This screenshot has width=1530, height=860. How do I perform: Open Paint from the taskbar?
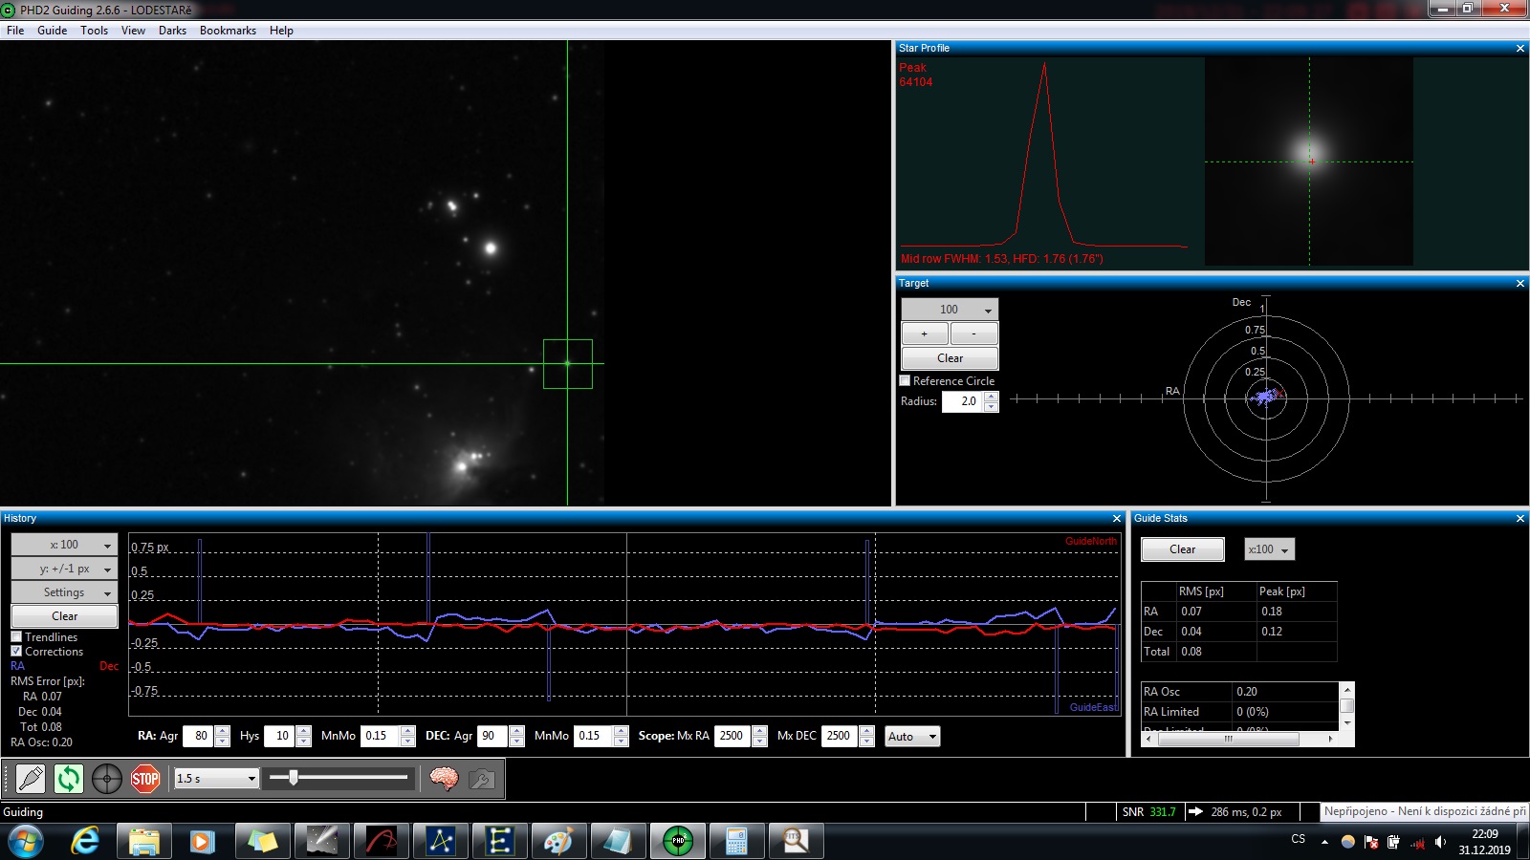558,841
